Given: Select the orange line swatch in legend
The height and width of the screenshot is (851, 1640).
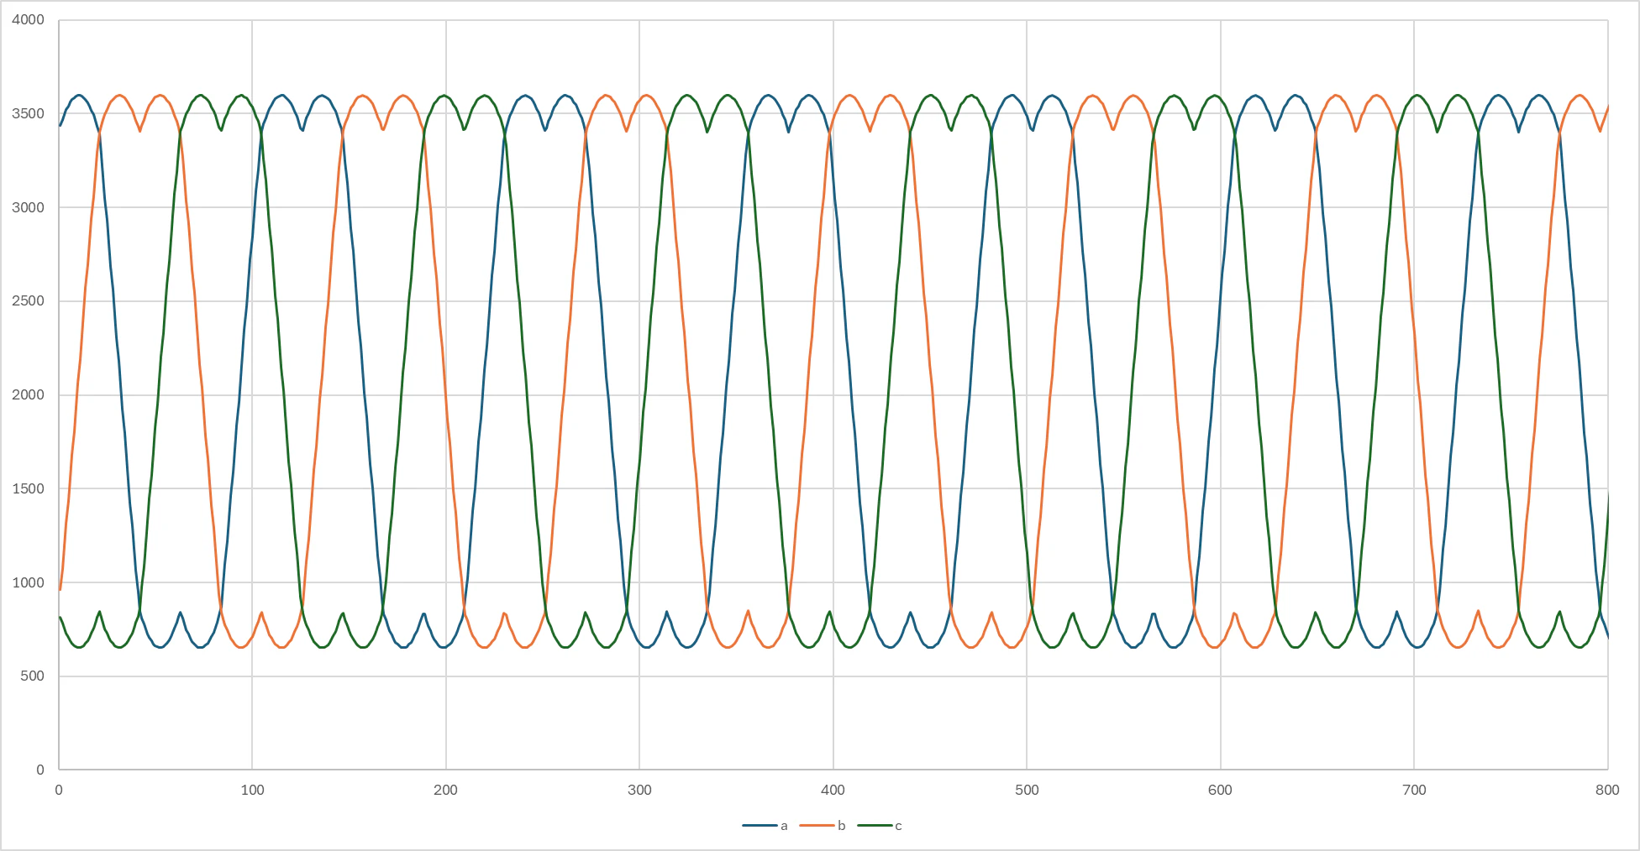Looking at the screenshot, I should click(x=817, y=826).
